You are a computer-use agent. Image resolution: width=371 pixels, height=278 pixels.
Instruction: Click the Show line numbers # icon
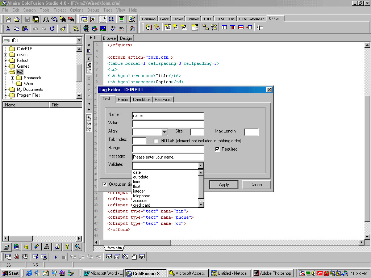[x=89, y=71]
